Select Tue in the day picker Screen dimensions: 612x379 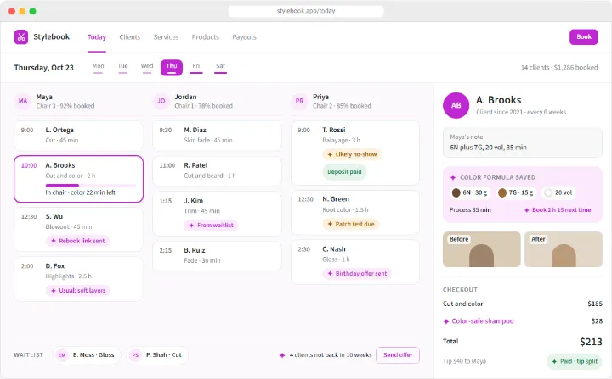click(122, 67)
